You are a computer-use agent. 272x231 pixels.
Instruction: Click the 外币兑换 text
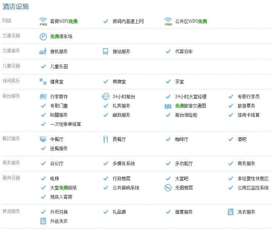[x=59, y=212]
